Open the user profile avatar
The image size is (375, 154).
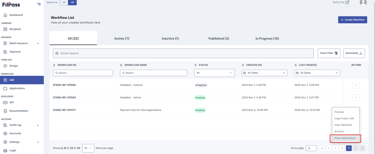pos(363,2)
